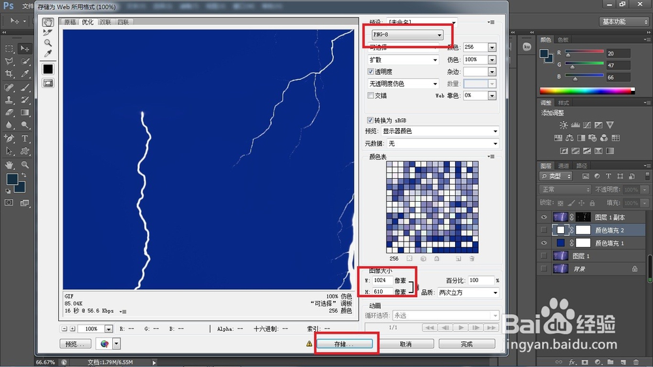Select the Path Selection tool

click(x=9, y=152)
